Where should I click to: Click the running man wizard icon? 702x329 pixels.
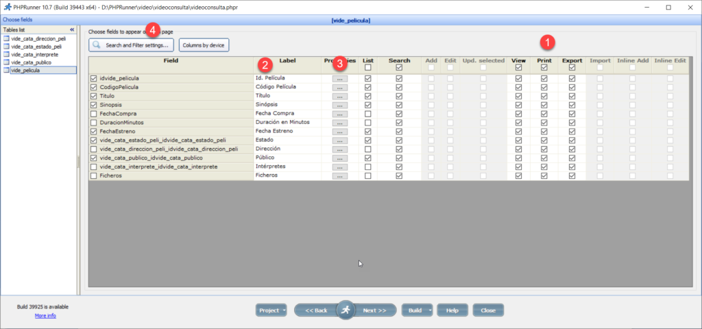click(346, 310)
